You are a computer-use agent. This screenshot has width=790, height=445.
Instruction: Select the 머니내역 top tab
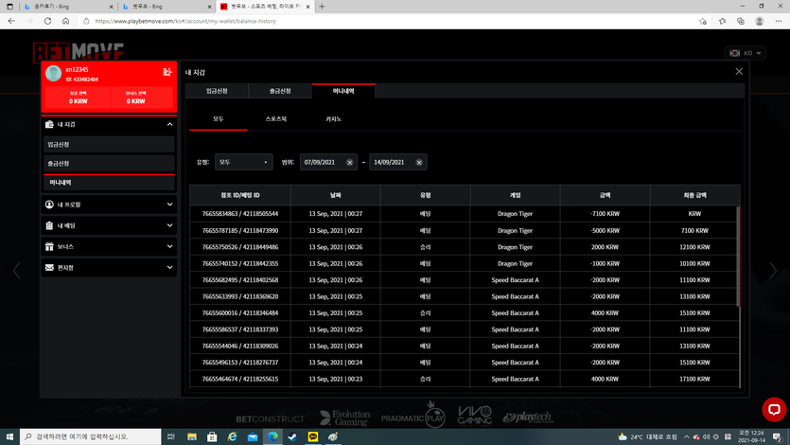pos(343,91)
